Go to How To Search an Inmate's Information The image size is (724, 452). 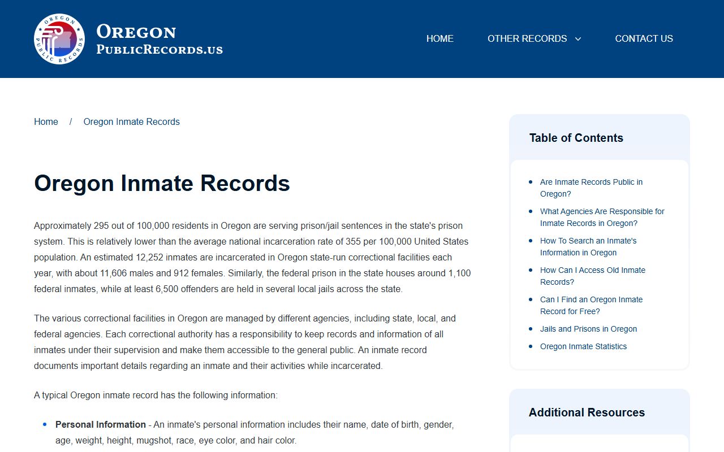[588, 246]
